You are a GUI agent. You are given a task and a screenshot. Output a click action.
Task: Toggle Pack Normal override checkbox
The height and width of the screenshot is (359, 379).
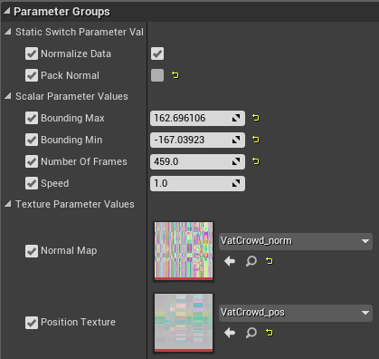[32, 75]
